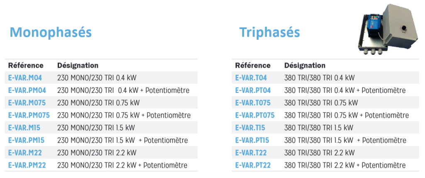The image size is (425, 178).
Task: Select the E-VAR.PT22 reference link
Action: pyautogui.click(x=253, y=165)
